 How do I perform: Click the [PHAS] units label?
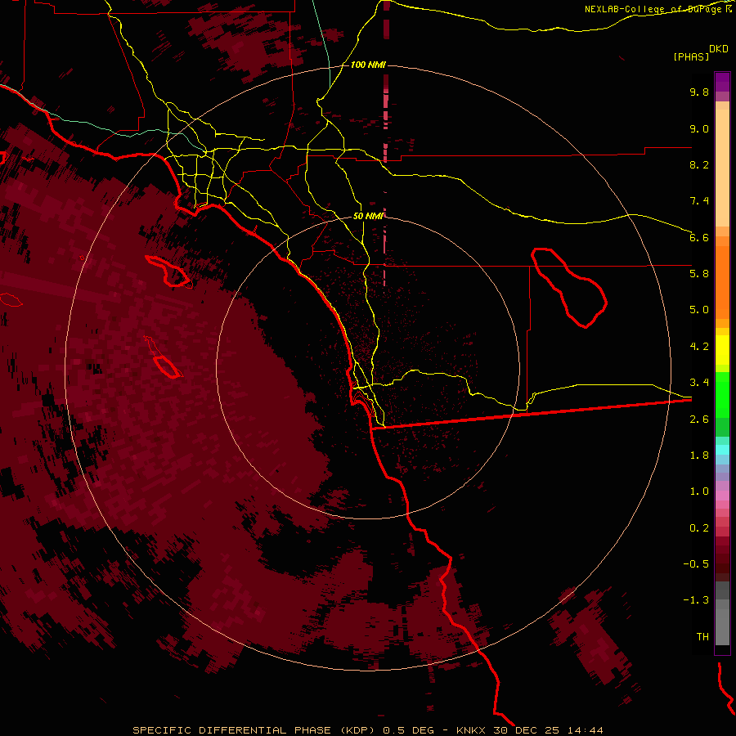tap(691, 56)
